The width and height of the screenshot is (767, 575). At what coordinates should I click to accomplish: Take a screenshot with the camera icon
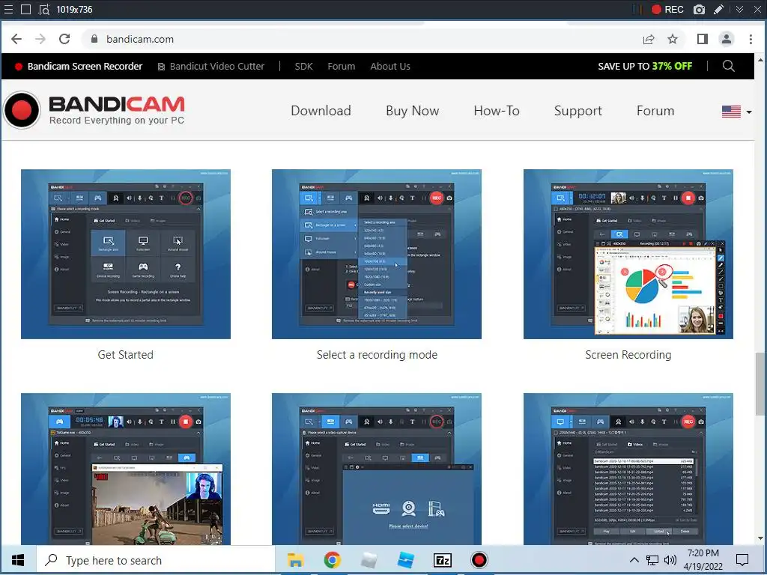(x=699, y=9)
